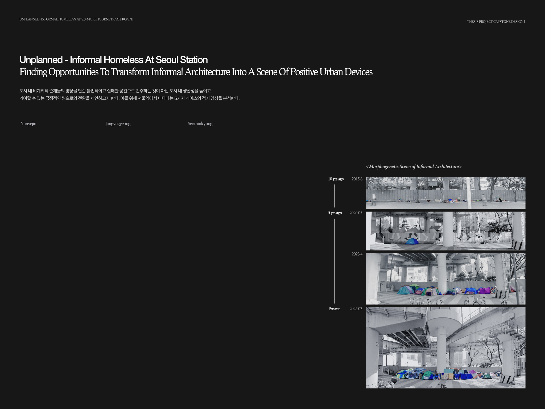Click the '5 yrs ago' timeline label
This screenshot has width=545, height=409.
(x=335, y=213)
